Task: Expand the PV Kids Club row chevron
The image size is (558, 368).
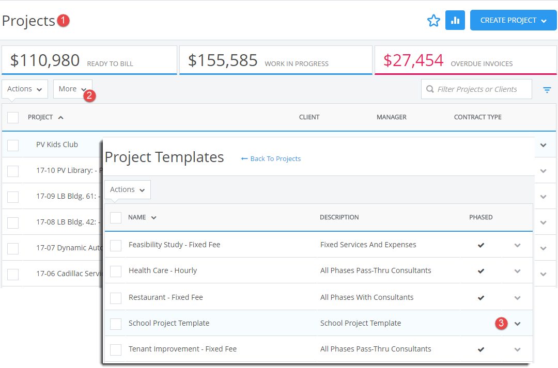Action: click(x=543, y=145)
